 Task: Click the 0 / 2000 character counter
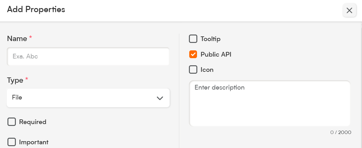[x=341, y=132]
